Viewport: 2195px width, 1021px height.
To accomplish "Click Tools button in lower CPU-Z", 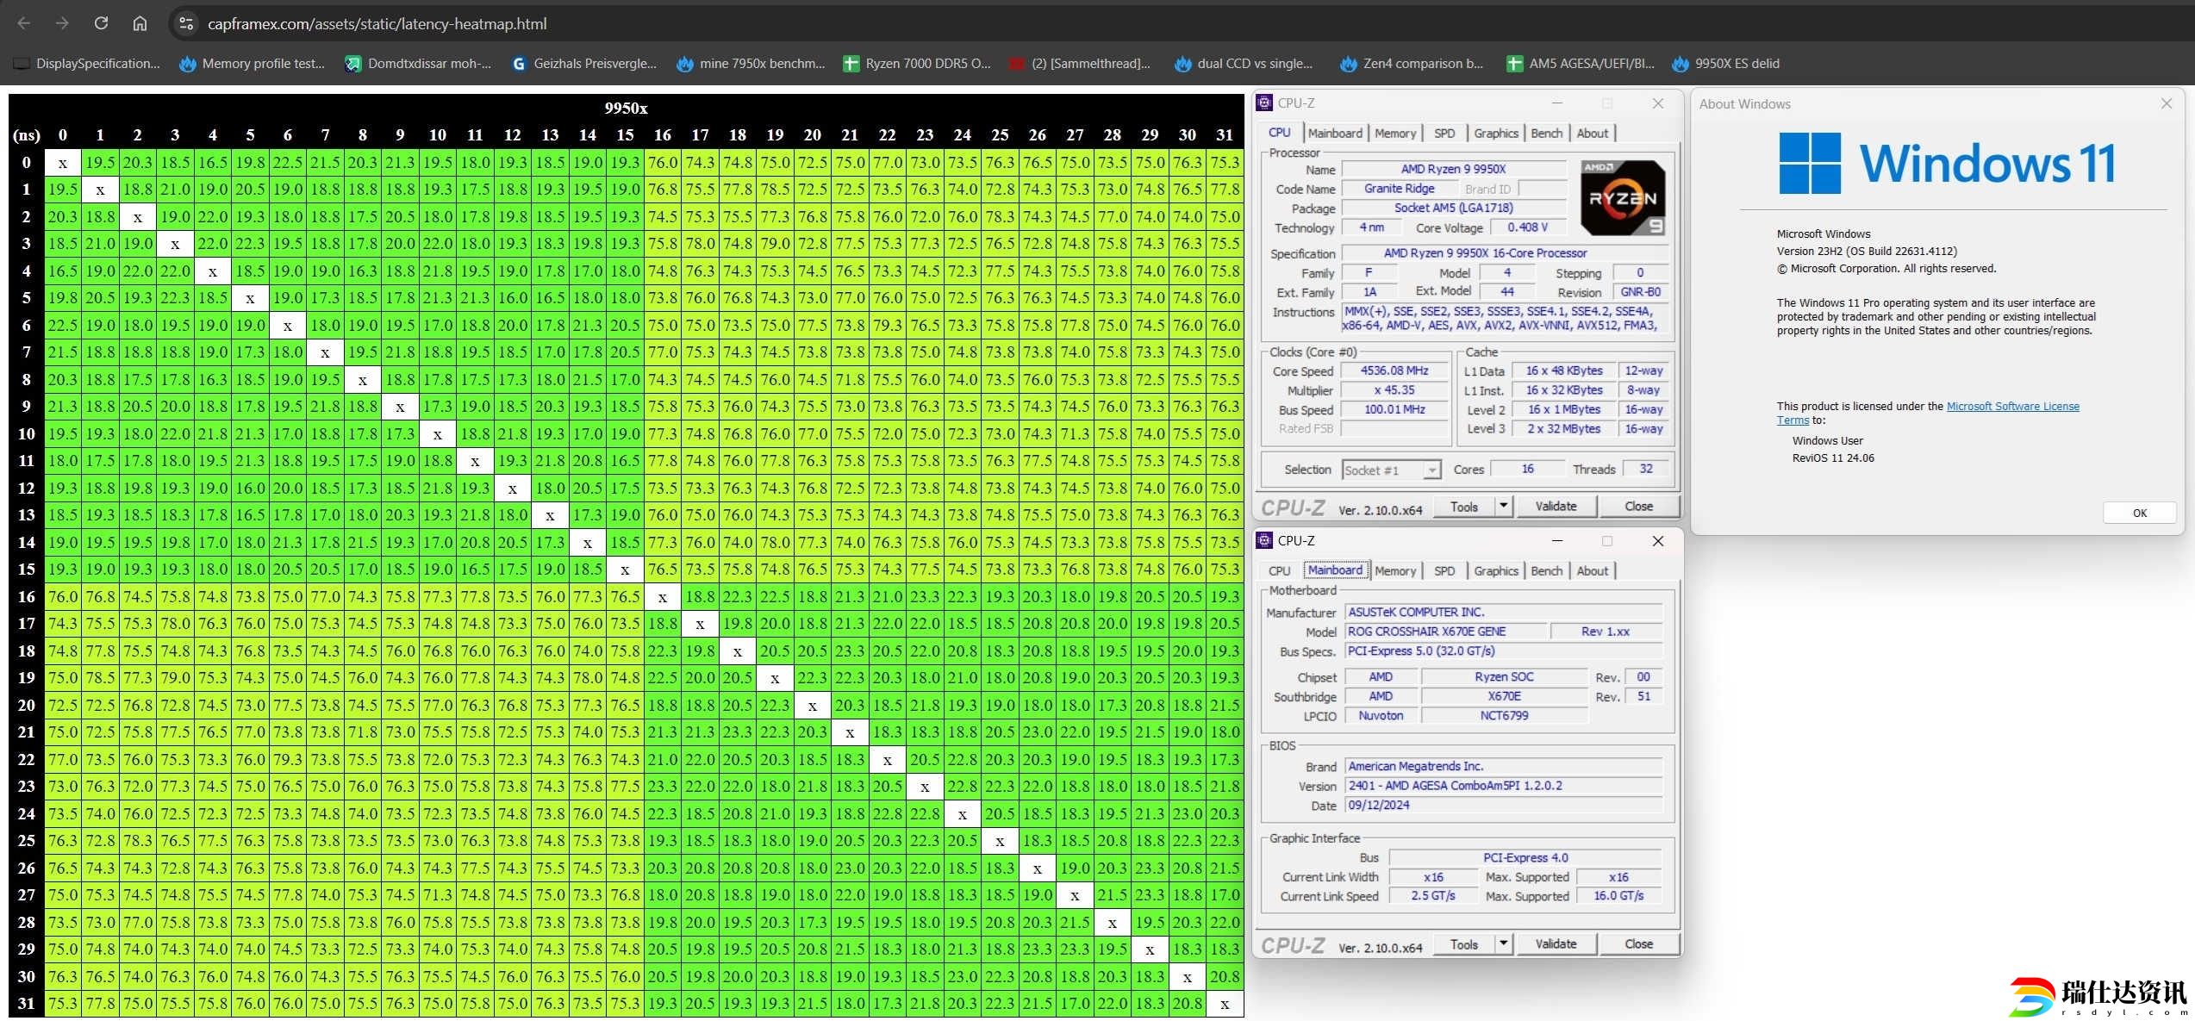I will click(x=1463, y=944).
